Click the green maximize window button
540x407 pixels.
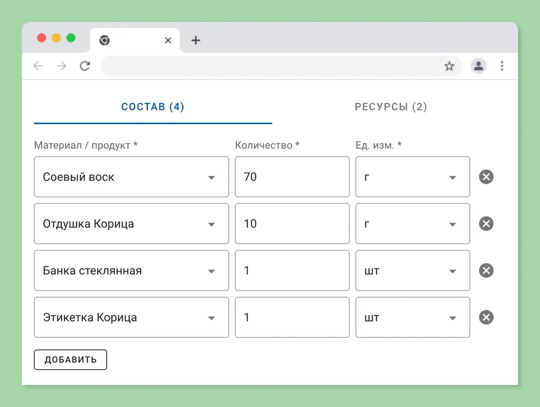point(71,38)
